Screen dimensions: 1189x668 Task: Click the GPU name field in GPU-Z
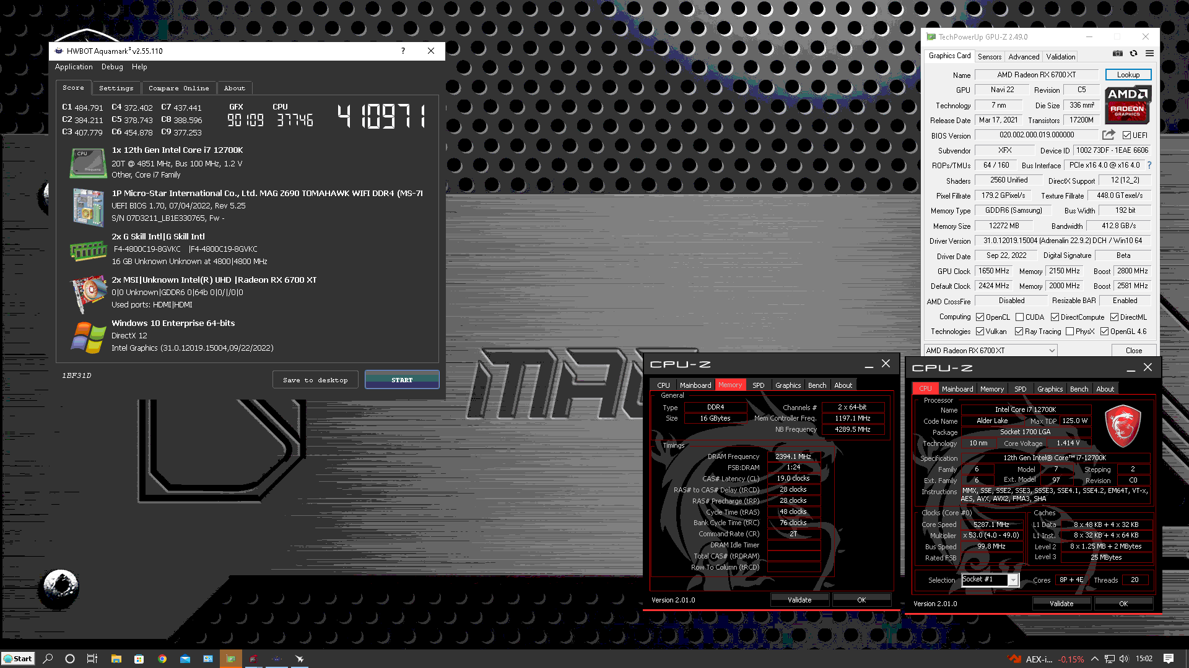pos(1037,75)
